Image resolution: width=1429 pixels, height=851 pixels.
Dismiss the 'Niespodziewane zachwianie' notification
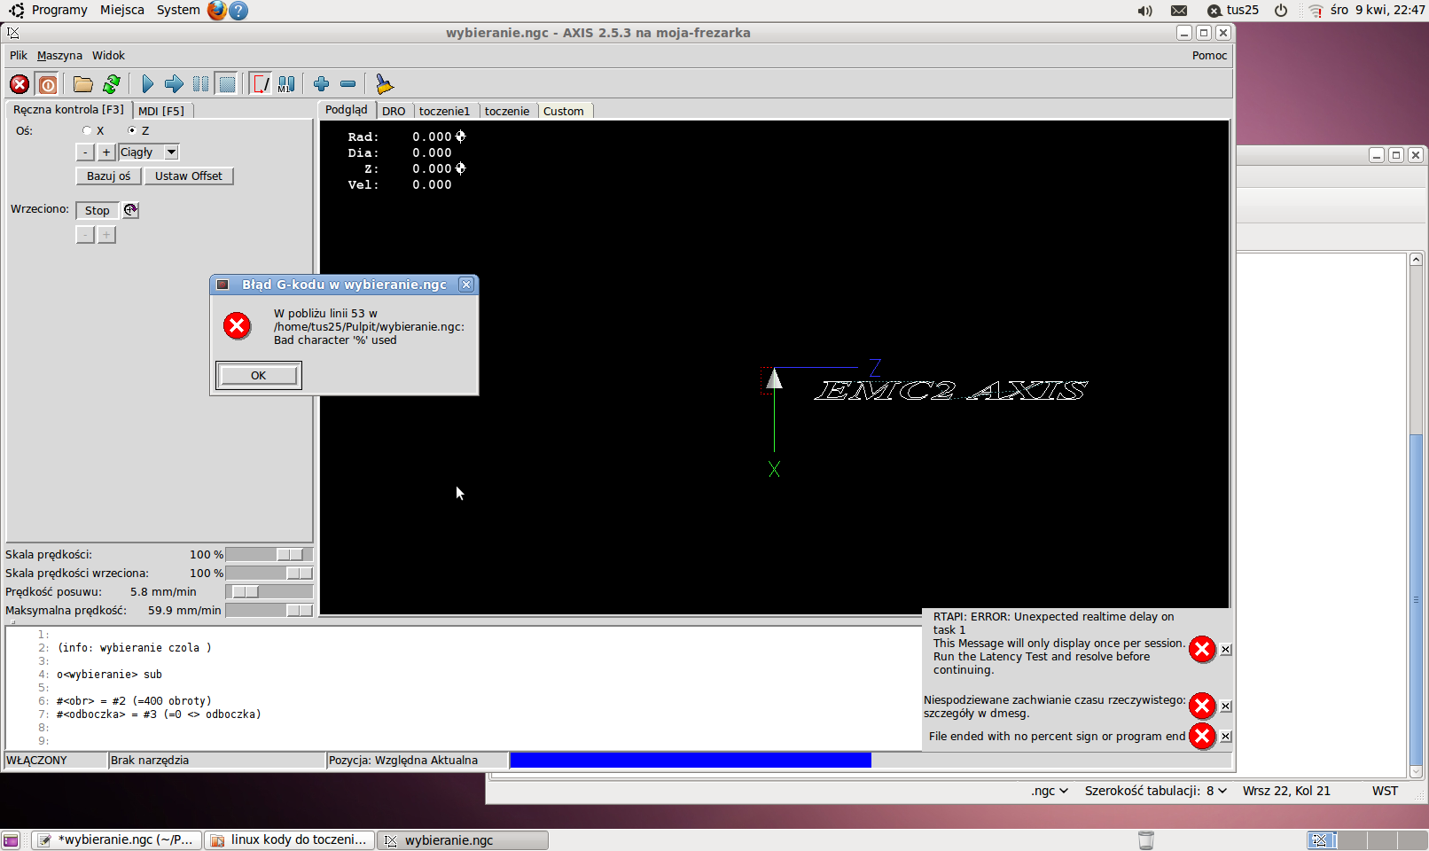(1225, 707)
